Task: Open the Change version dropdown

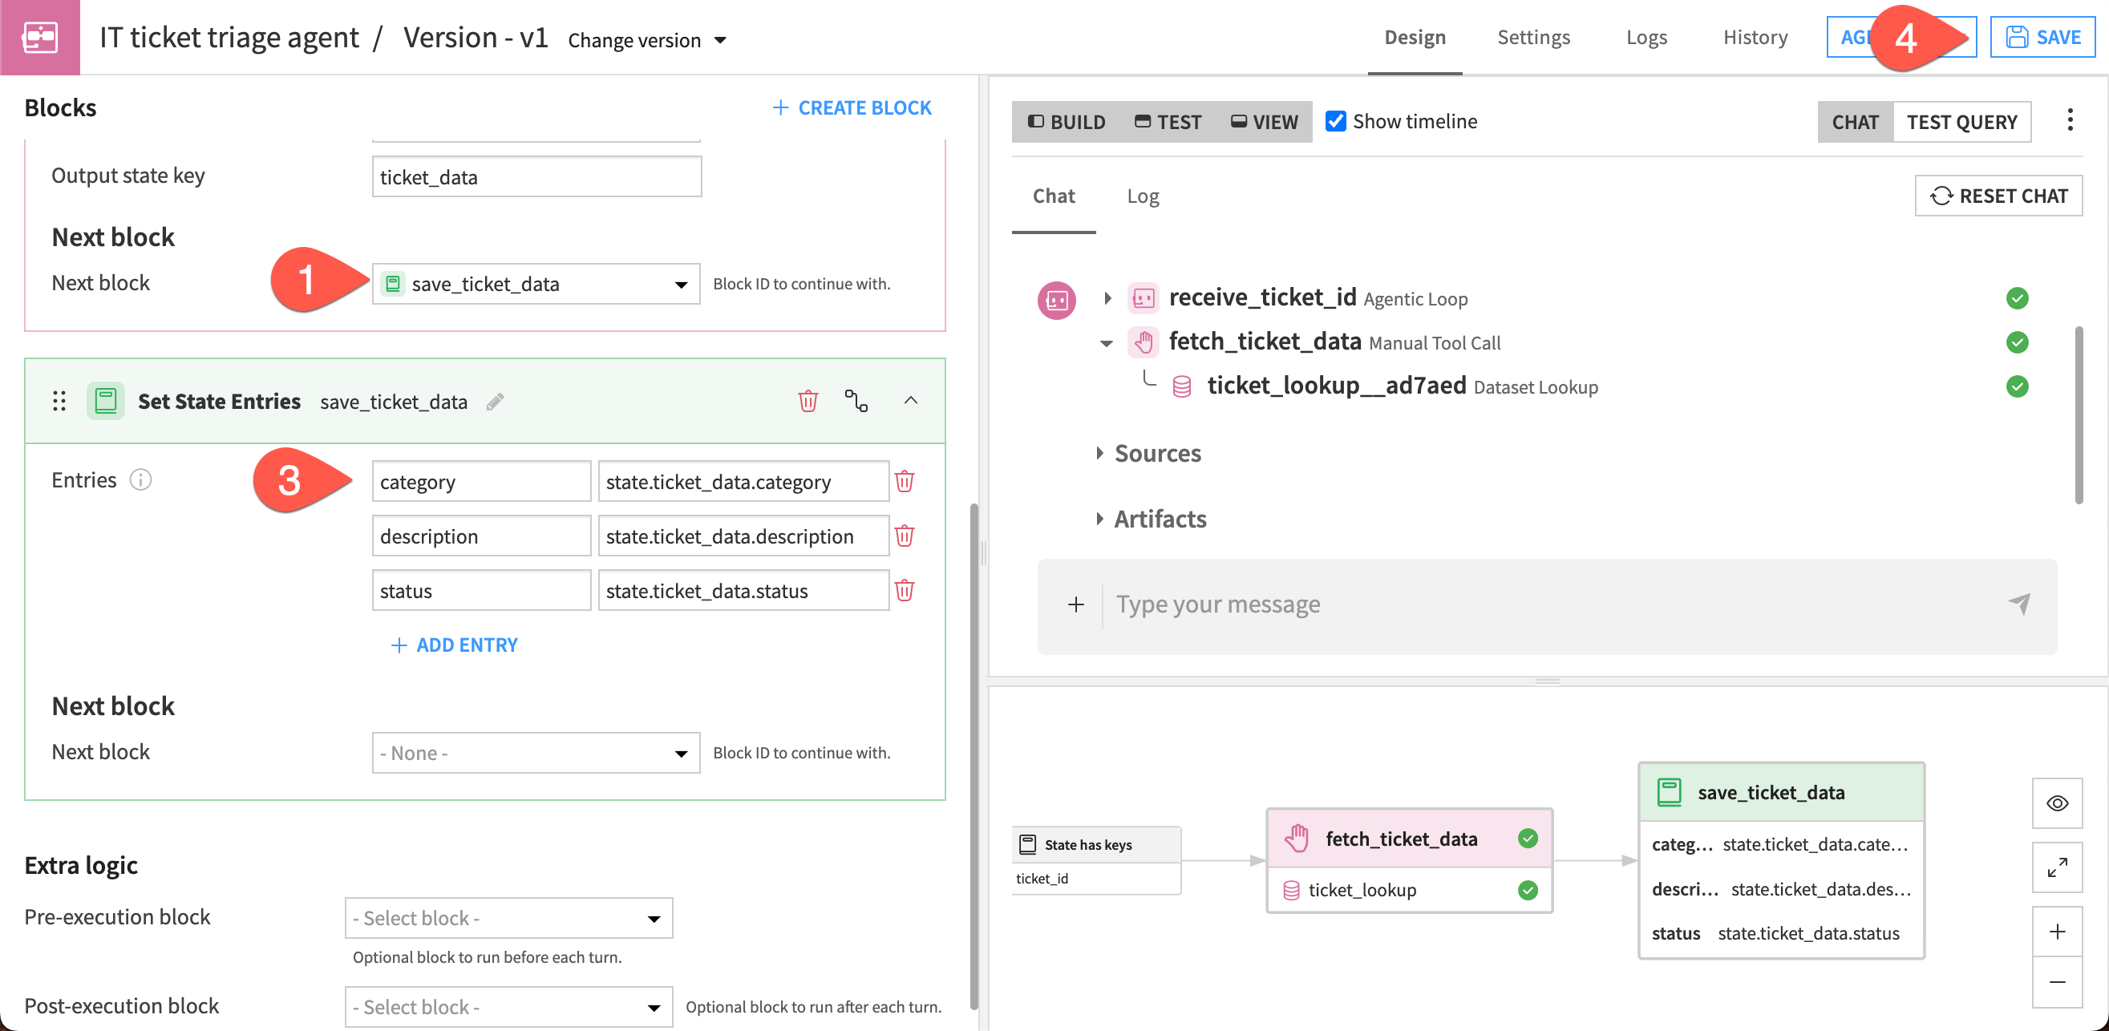Action: point(647,39)
